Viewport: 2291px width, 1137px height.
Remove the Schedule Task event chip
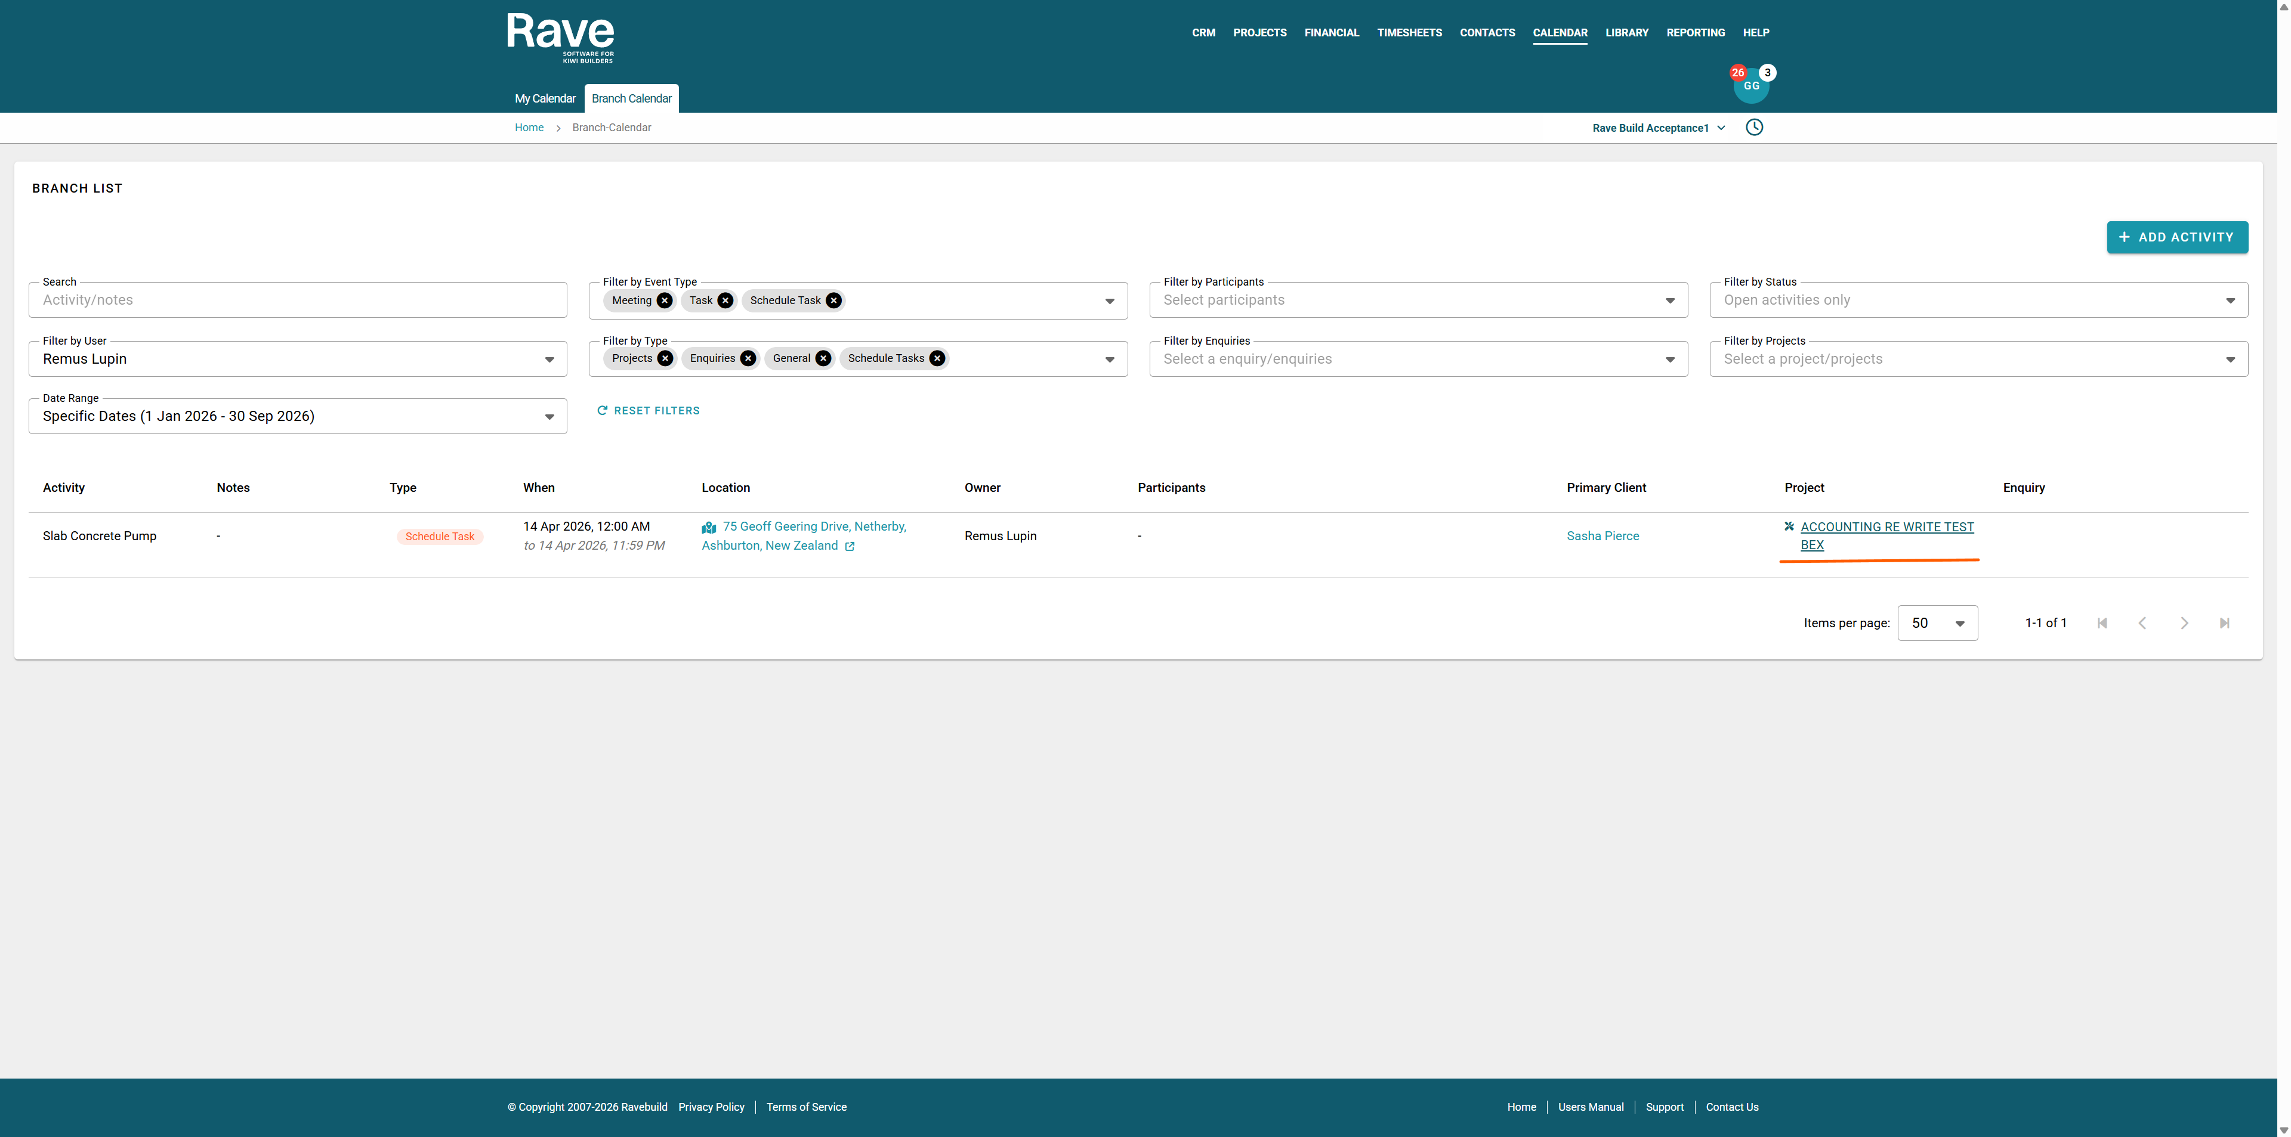[x=833, y=300]
